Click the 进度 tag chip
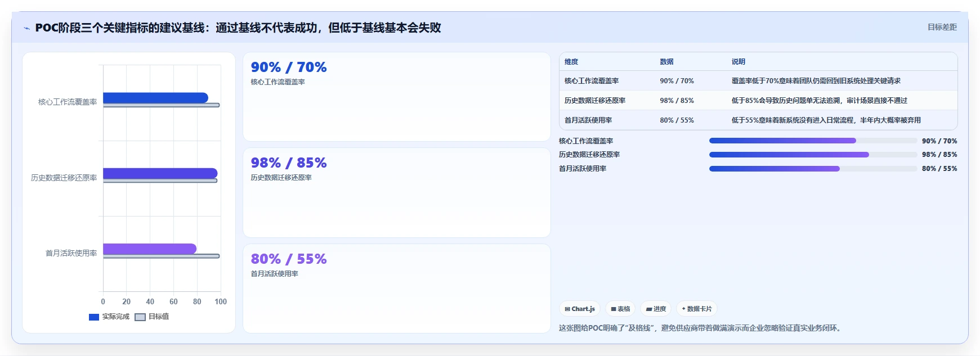Image resolution: width=980 pixels, height=356 pixels. click(656, 309)
